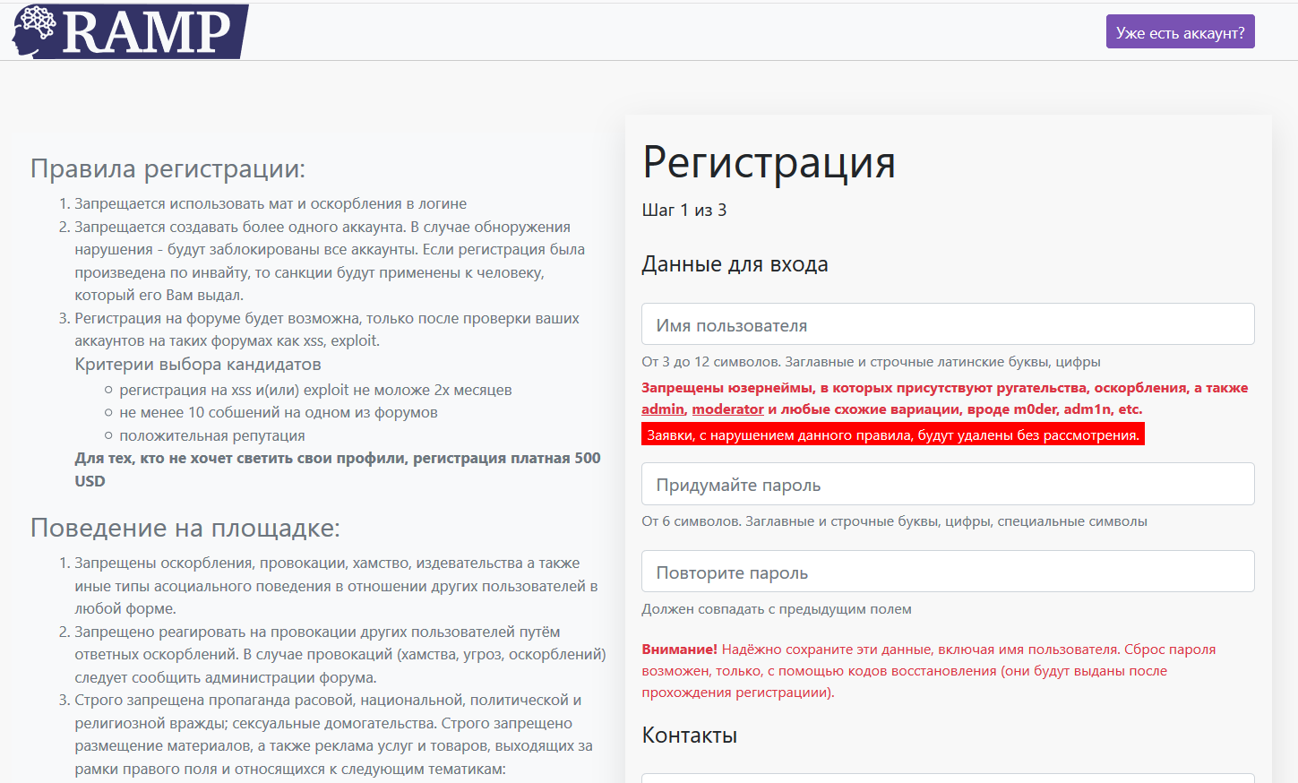
Task: Focus the 'Имя пользователя' input field
Action: pos(948,324)
